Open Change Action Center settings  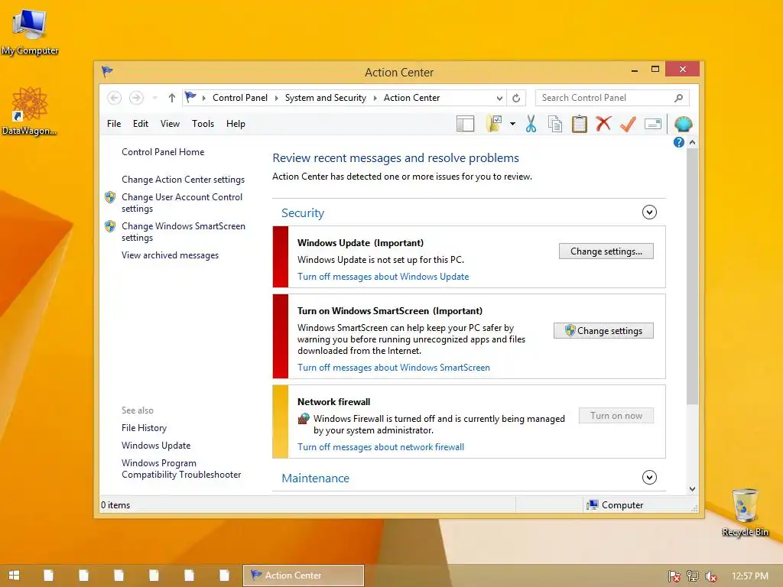[184, 179]
